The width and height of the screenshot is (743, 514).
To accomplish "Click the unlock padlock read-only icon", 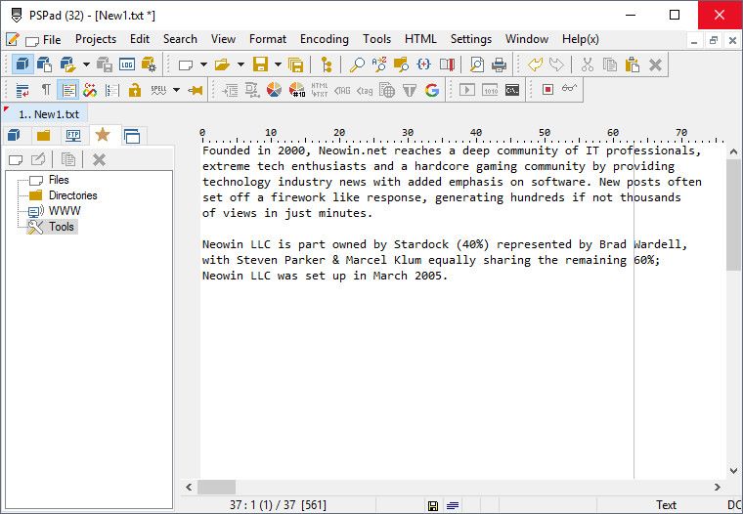I will pyautogui.click(x=135, y=90).
